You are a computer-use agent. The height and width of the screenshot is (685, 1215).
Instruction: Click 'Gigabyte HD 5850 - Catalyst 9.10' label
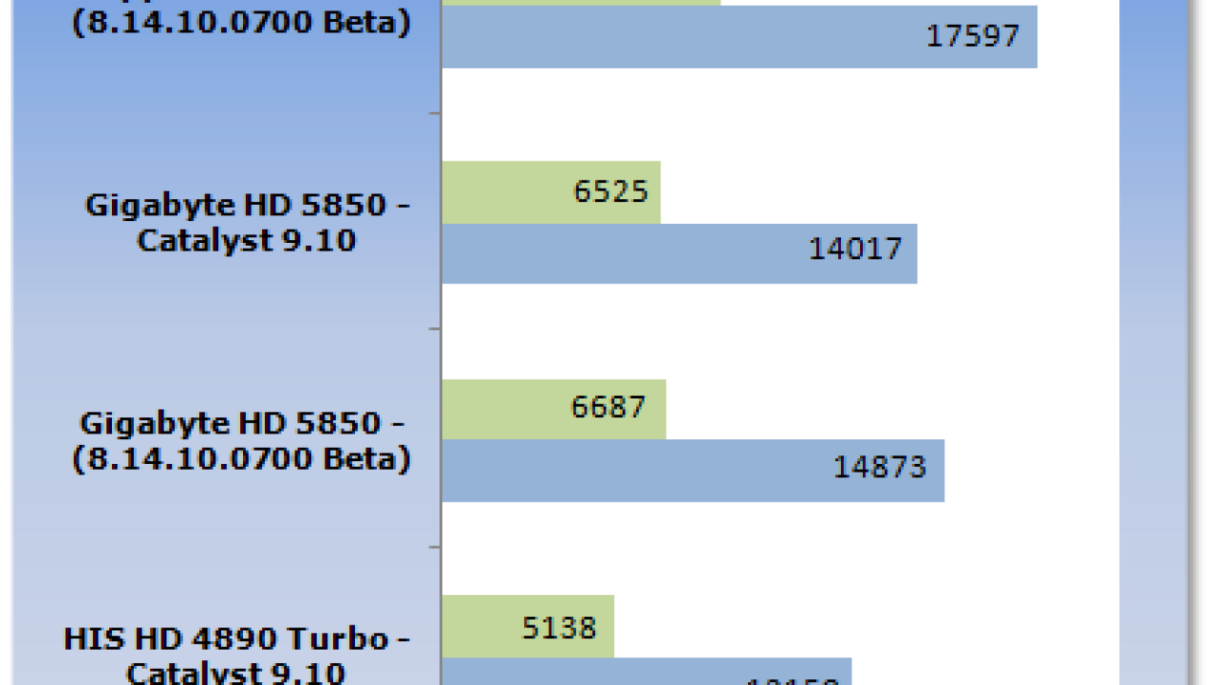pos(247,223)
